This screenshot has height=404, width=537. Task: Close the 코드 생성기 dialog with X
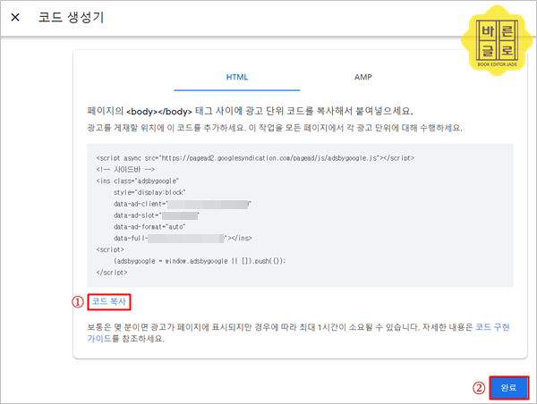coord(15,17)
